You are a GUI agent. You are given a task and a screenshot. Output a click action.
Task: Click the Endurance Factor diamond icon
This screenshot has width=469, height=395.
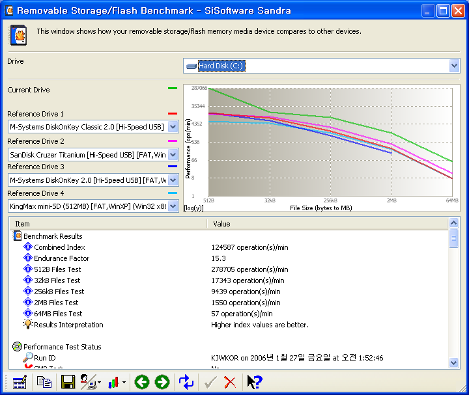click(x=28, y=258)
